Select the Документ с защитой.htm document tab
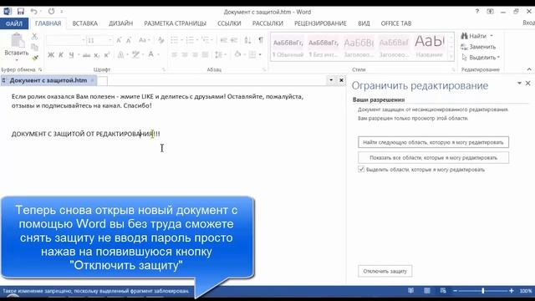 48,80
